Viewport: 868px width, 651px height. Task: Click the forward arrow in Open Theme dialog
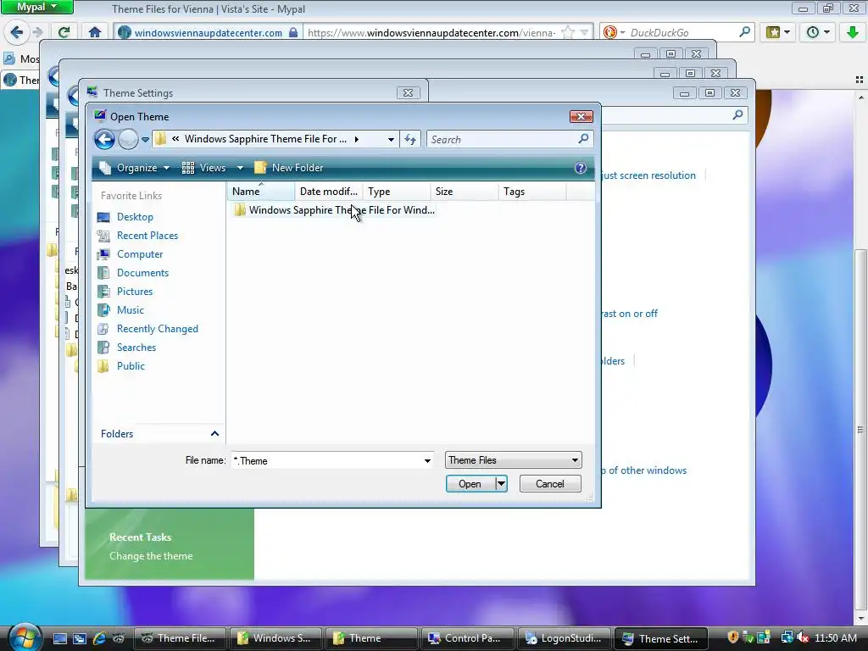point(128,139)
